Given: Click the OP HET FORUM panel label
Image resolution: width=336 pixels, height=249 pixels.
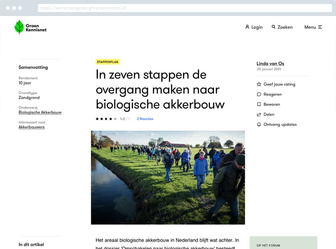Looking at the screenshot, I should point(268,245).
